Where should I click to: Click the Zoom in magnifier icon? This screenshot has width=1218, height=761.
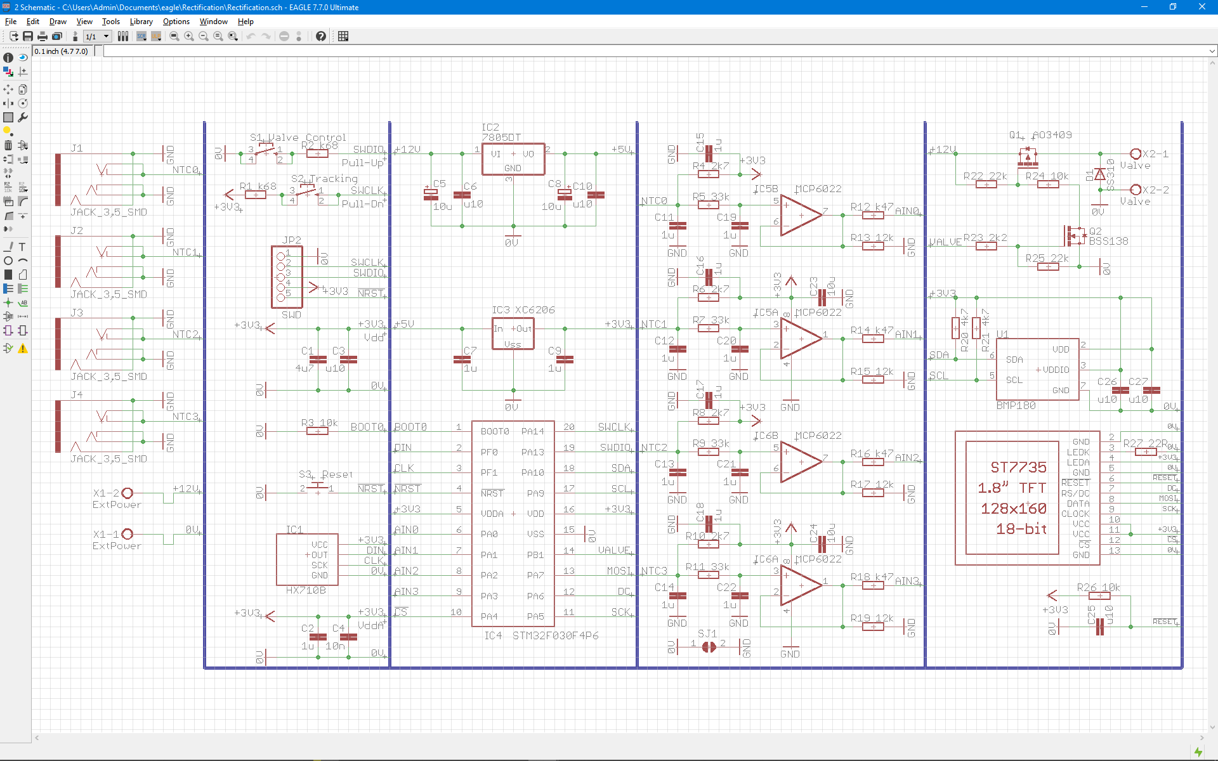189,36
